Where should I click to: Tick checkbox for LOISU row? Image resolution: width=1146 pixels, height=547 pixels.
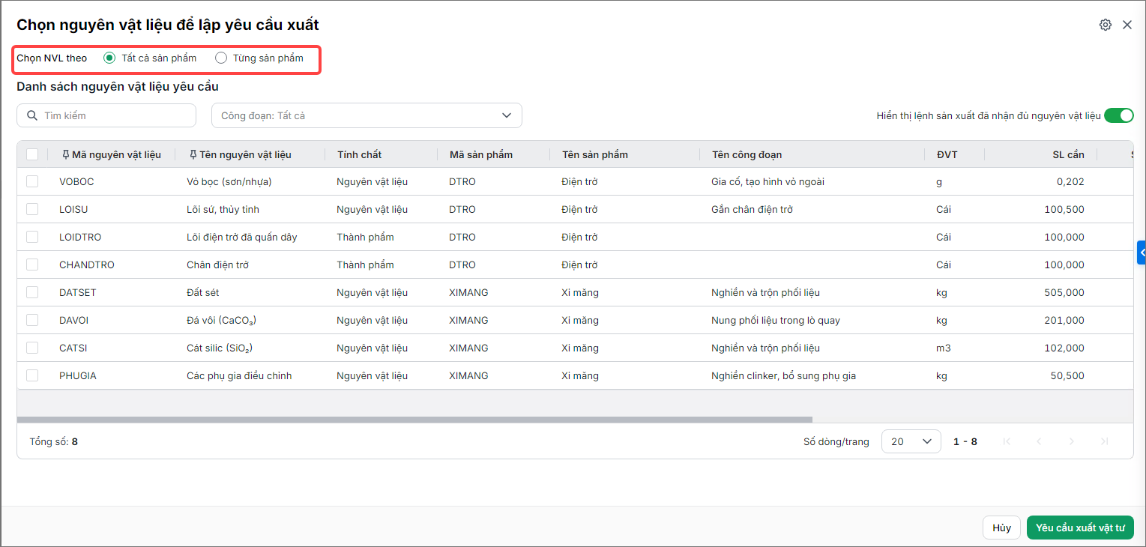pyautogui.click(x=32, y=209)
